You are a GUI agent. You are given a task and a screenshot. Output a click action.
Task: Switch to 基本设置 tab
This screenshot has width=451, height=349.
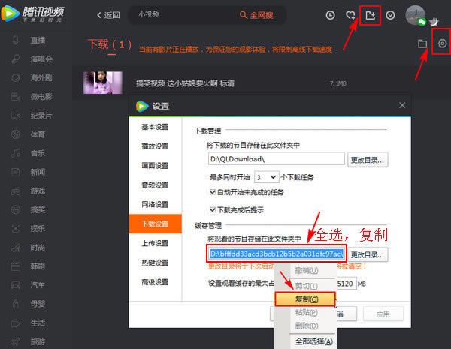point(155,127)
